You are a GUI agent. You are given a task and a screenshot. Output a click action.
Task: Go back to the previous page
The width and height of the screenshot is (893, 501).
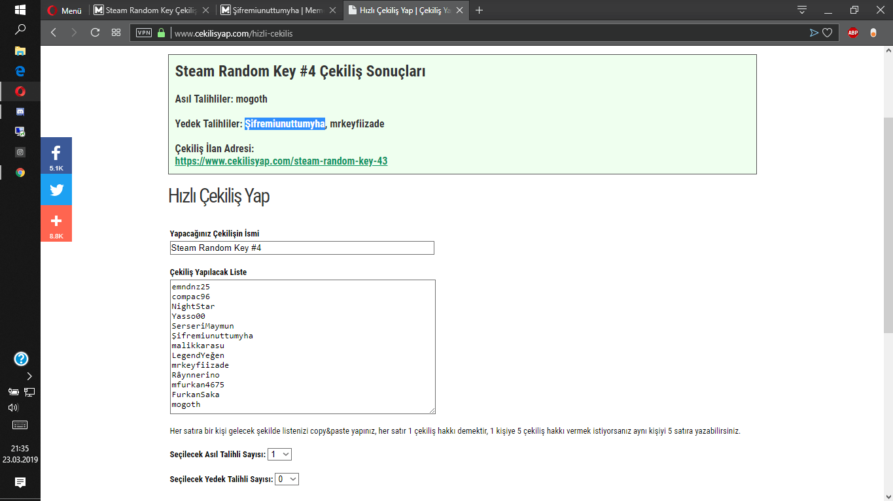[54, 33]
